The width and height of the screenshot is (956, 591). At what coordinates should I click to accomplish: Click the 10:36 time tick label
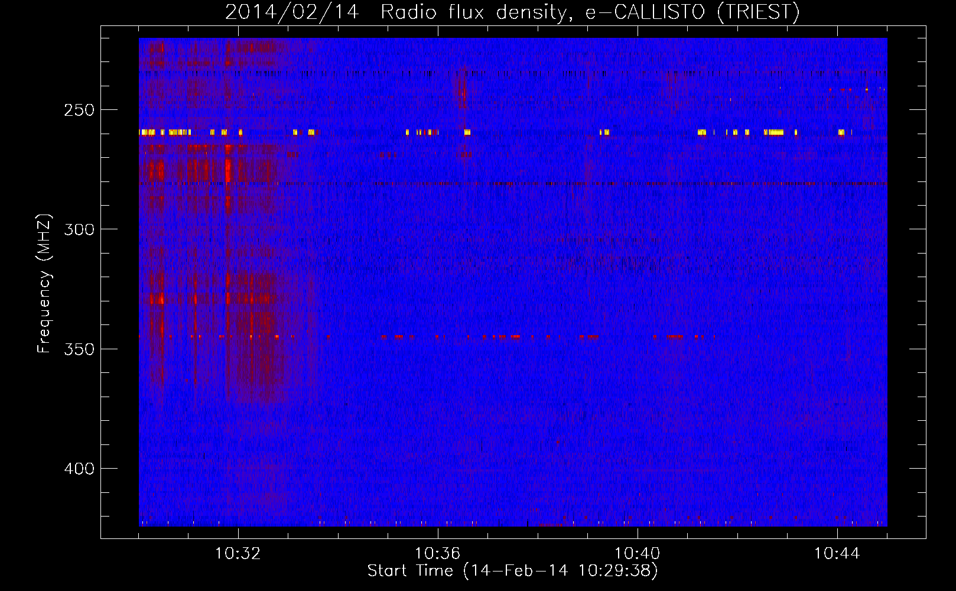coord(438,554)
